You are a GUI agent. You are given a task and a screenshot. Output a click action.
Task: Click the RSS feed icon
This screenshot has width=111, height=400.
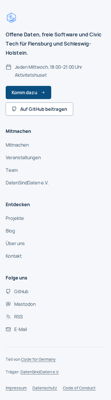point(8,317)
